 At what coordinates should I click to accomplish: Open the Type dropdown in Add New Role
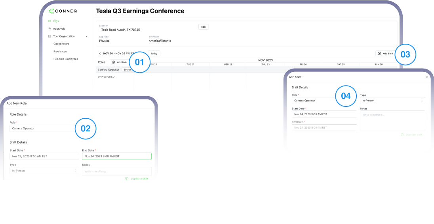[x=44, y=171]
